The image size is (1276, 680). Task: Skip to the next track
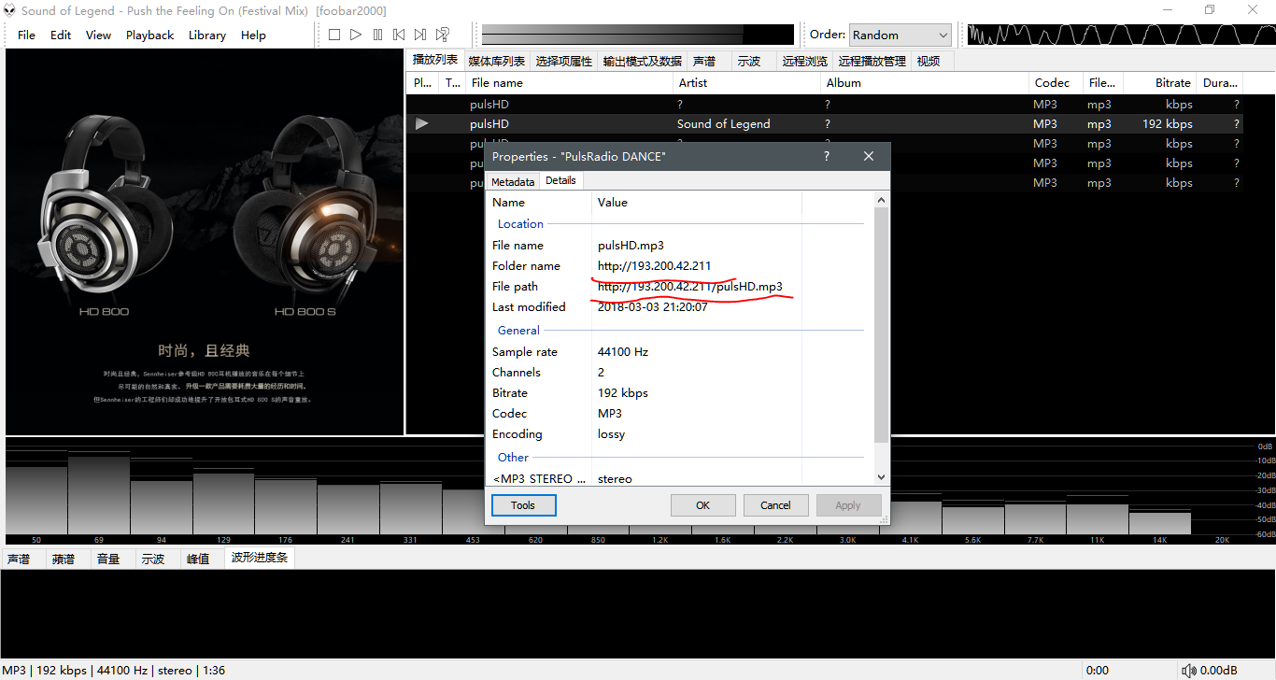(x=420, y=35)
